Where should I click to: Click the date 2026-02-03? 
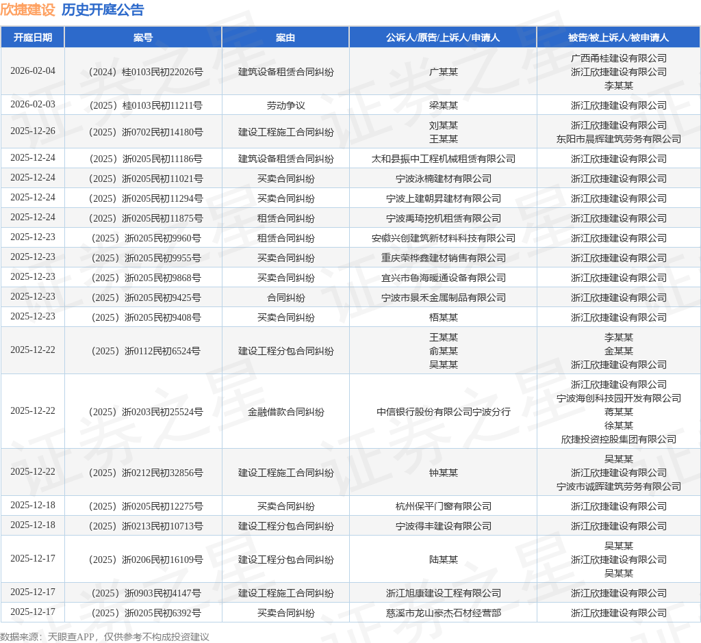point(33,105)
